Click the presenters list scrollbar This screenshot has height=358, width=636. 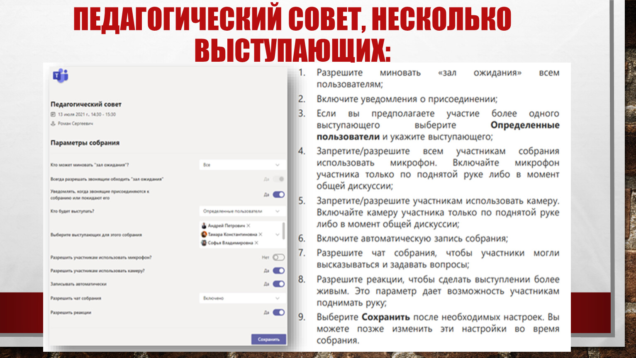coord(284,231)
